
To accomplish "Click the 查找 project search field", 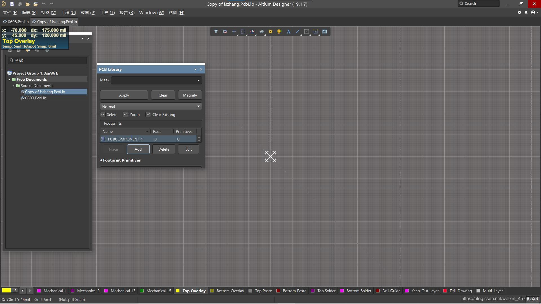I will [x=47, y=60].
